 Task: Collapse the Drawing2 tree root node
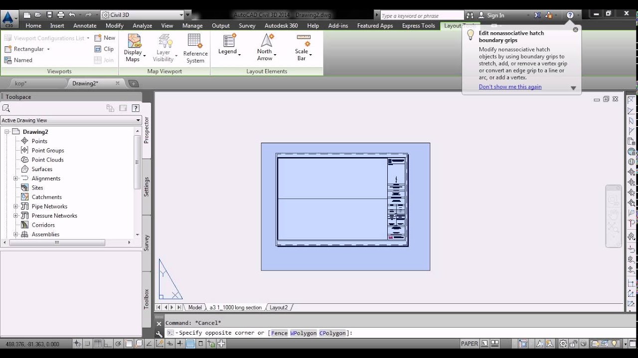6,132
